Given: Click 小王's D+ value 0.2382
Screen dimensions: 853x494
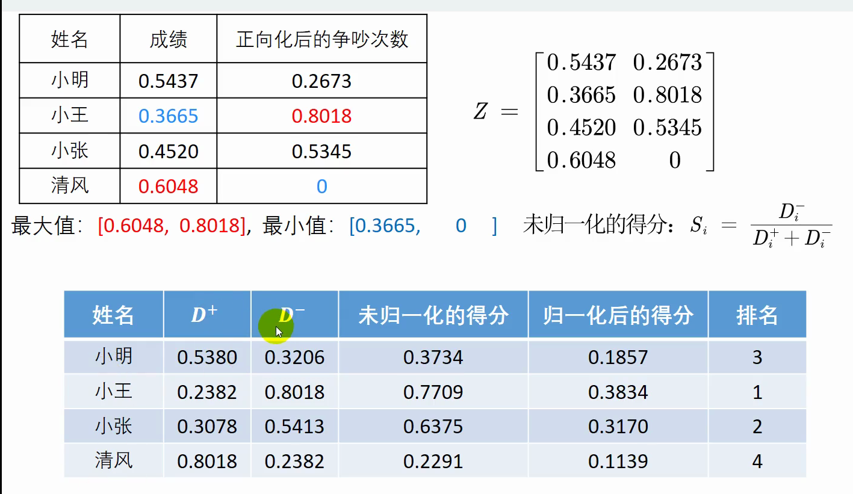Looking at the screenshot, I should tap(207, 392).
